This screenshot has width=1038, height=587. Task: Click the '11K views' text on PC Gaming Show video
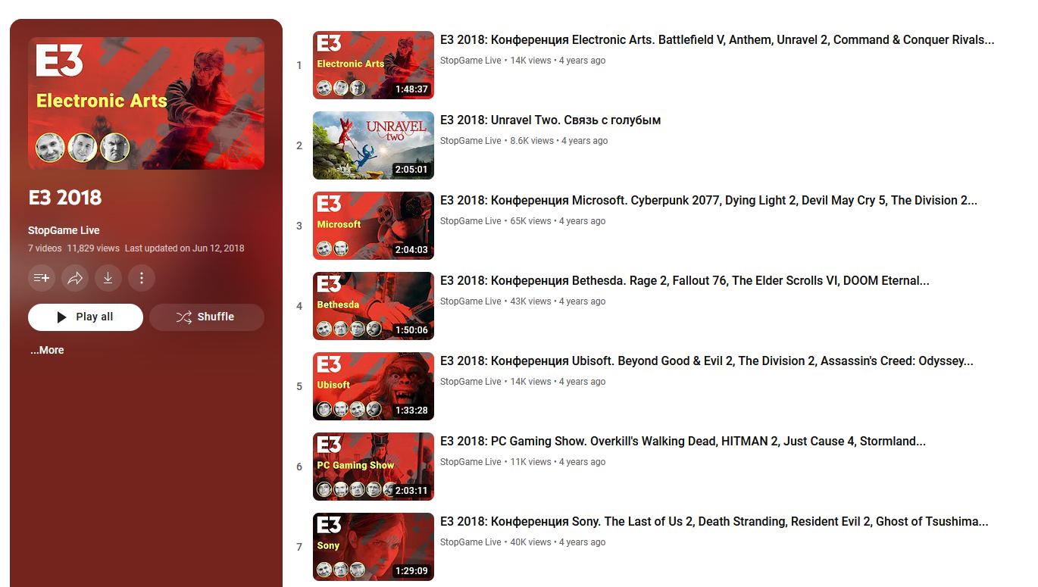coord(530,462)
